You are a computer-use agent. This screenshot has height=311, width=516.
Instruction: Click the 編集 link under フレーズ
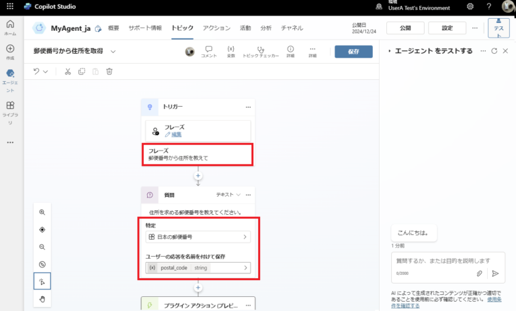173,134
